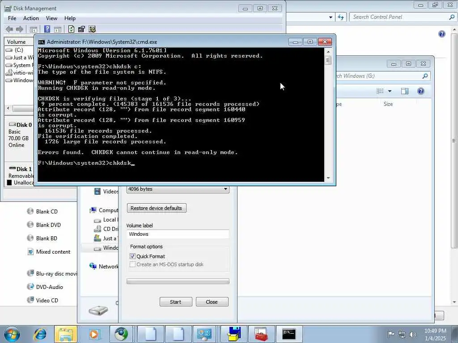Click the Explorer help icon
Screen dimensions: 458x343
pos(421,91)
